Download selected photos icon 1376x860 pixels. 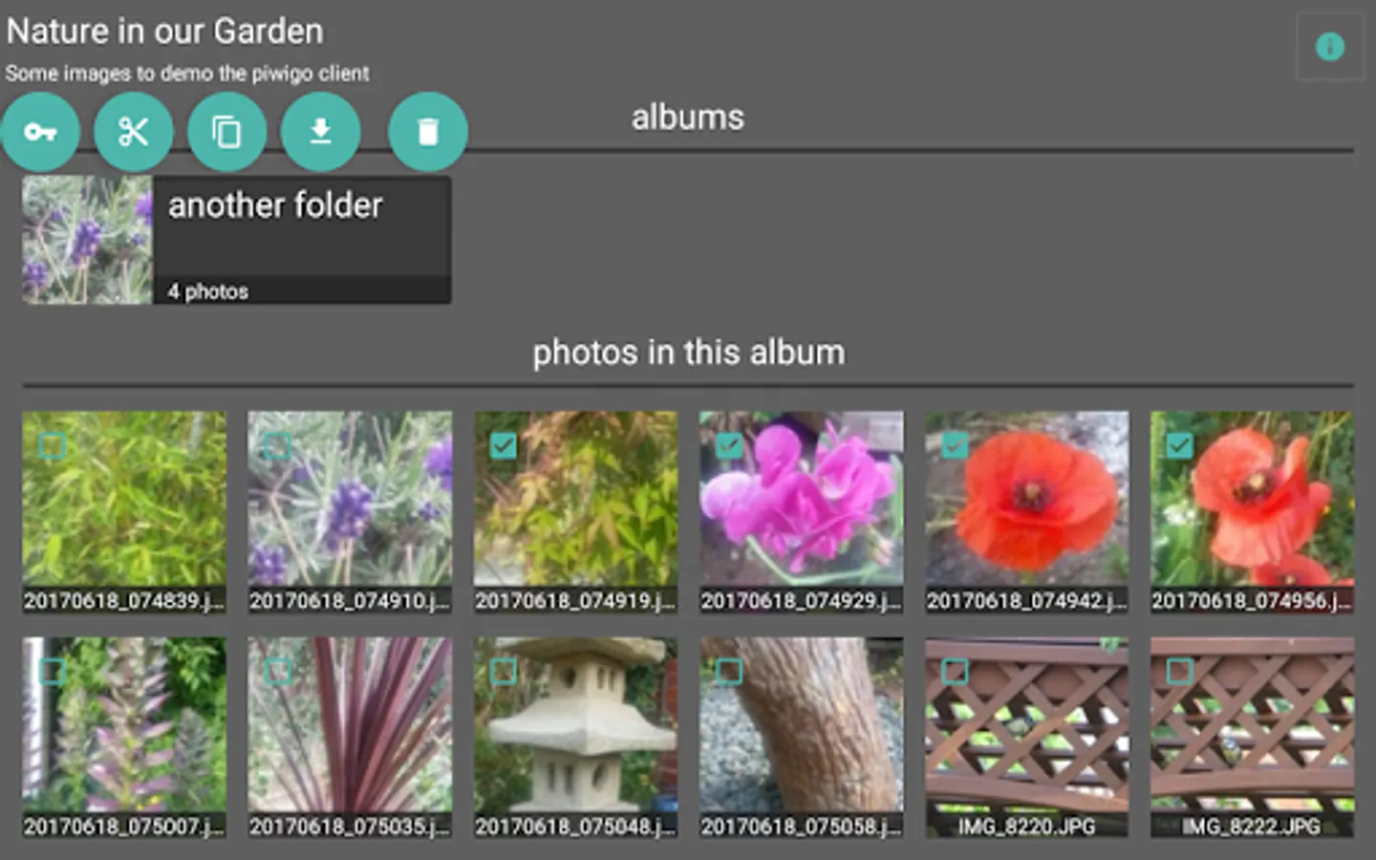click(321, 132)
